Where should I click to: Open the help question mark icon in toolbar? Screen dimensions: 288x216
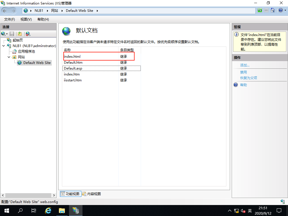coord(281,10)
